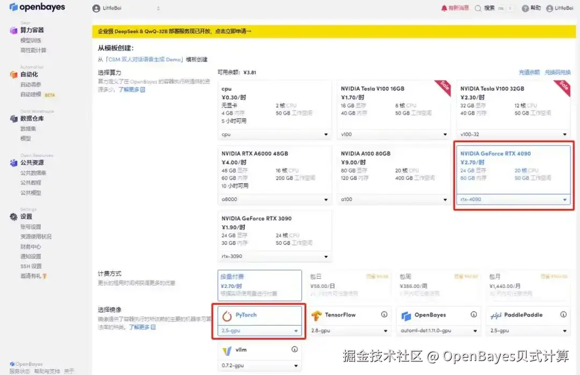
Task: Click the TensorFlow logo icon
Action: 316,316
